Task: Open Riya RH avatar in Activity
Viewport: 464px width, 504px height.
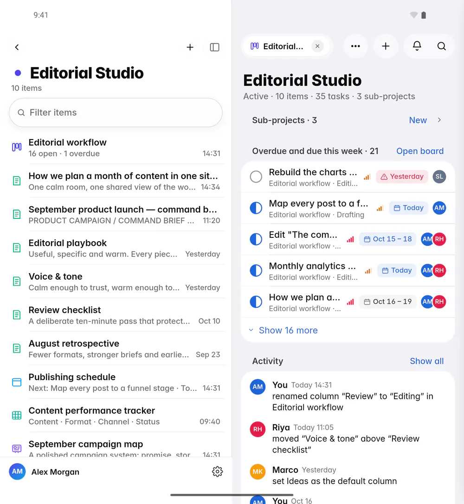Action: [258, 429]
